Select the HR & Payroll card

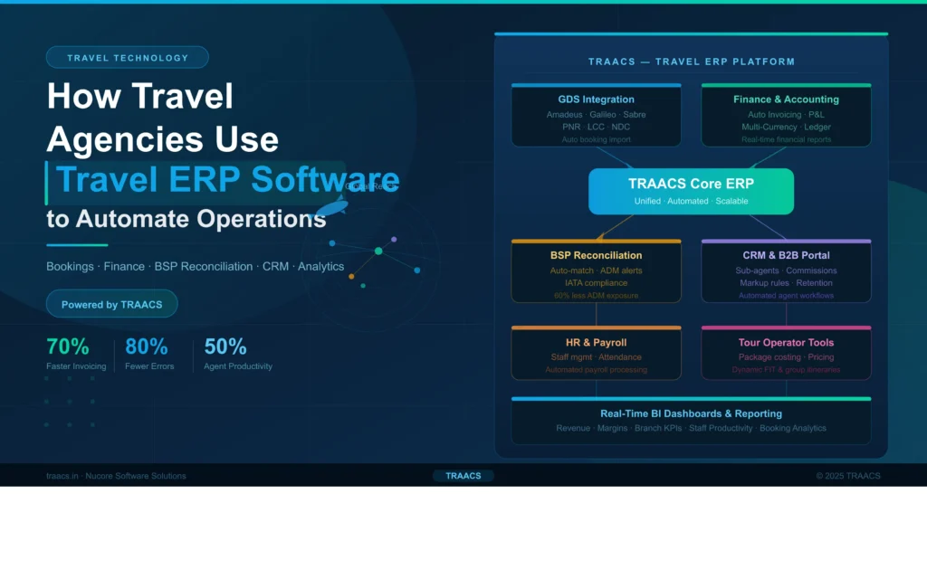596,353
